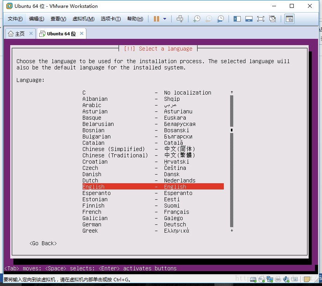Click the Send Ctrl+Alt+Del icon in toolbar
This screenshot has height=286, width=322.
(180, 19)
